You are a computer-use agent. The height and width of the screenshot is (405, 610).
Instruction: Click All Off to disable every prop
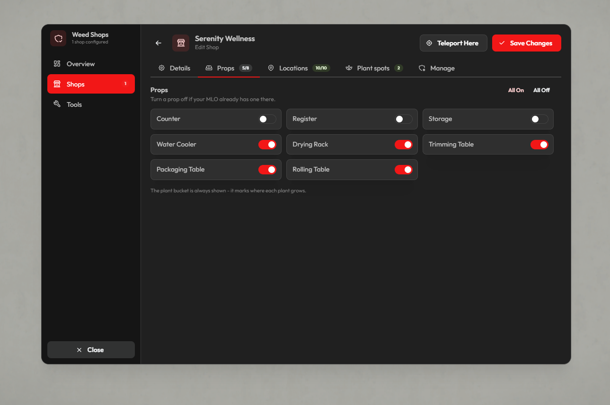coord(541,90)
